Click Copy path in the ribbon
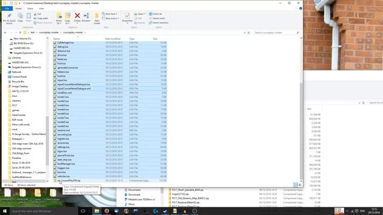This screenshot has width=383, height=215. coord(41,19)
